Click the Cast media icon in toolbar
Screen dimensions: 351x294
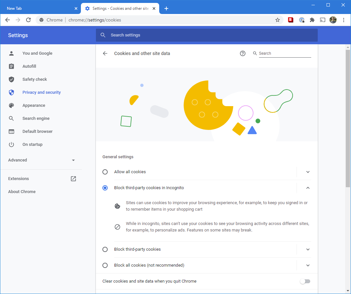pyautogui.click(x=322, y=20)
